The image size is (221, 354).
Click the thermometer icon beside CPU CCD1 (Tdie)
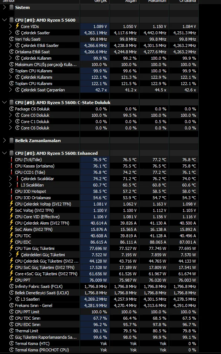[12, 172]
